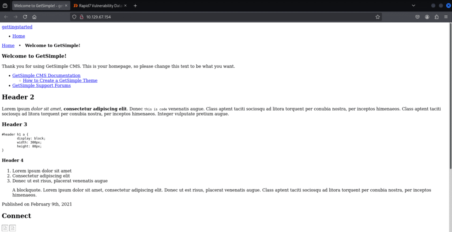Screen dimensions: 452x232
Task: Click the Connect heading
Action: [x=16, y=216]
